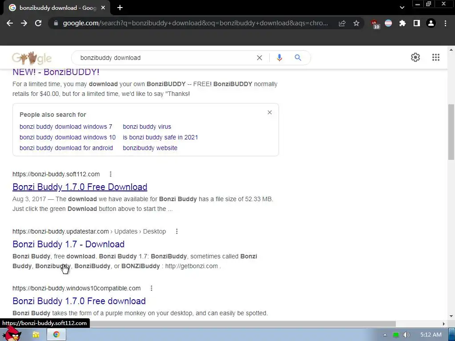Show hidden system tray icons
The image size is (455, 341).
pos(385,335)
